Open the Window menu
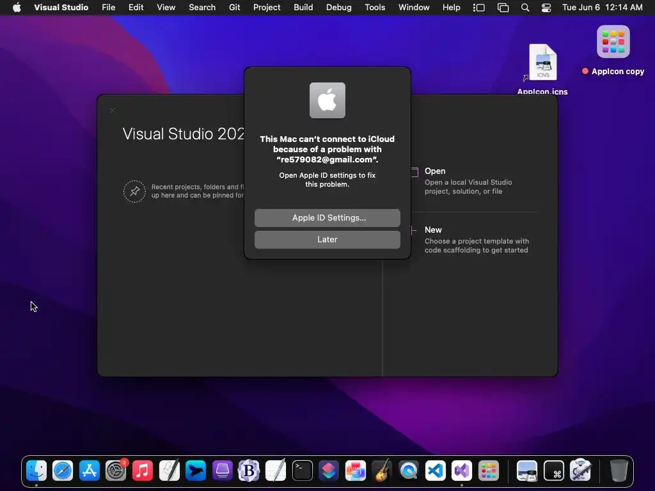The height and width of the screenshot is (491, 655). pos(414,7)
